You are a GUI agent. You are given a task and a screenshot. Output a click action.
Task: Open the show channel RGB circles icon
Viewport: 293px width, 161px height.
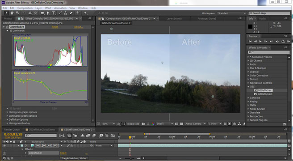coord(153,124)
